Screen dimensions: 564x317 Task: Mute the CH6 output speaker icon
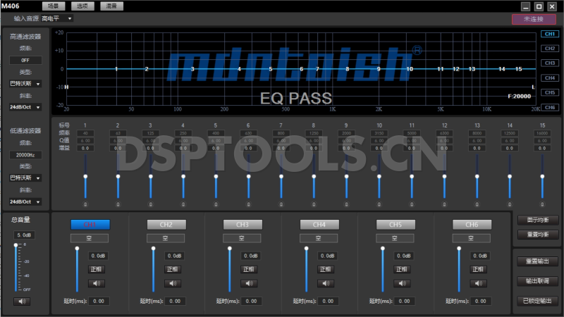pos(477,282)
